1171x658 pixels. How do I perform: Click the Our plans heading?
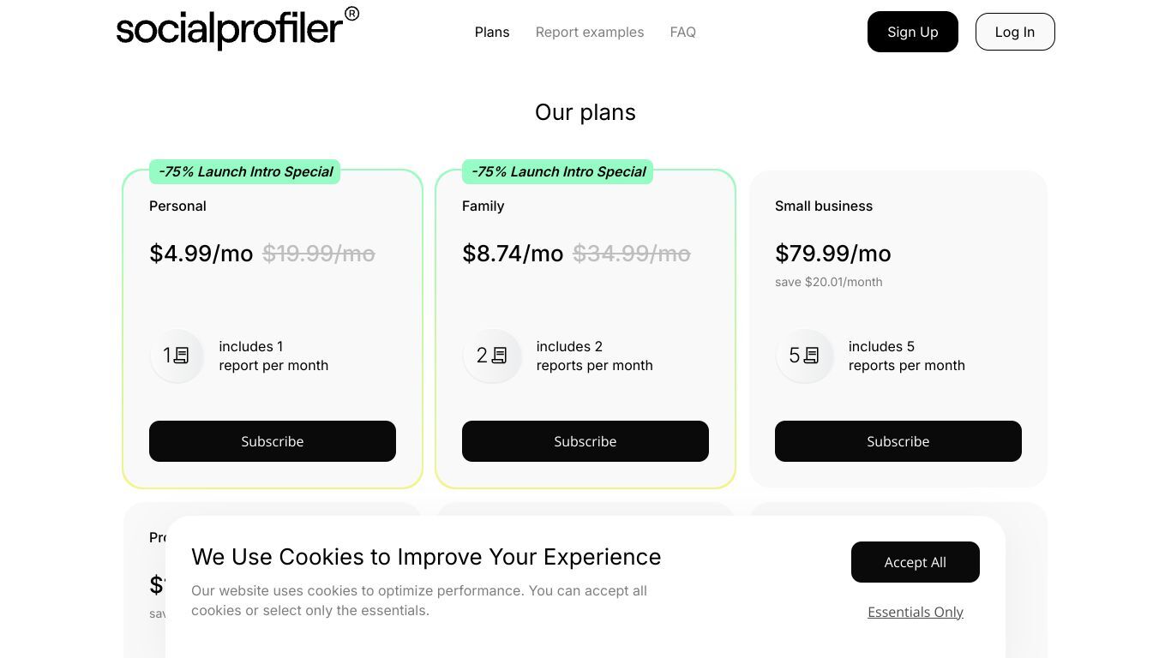pos(585,112)
